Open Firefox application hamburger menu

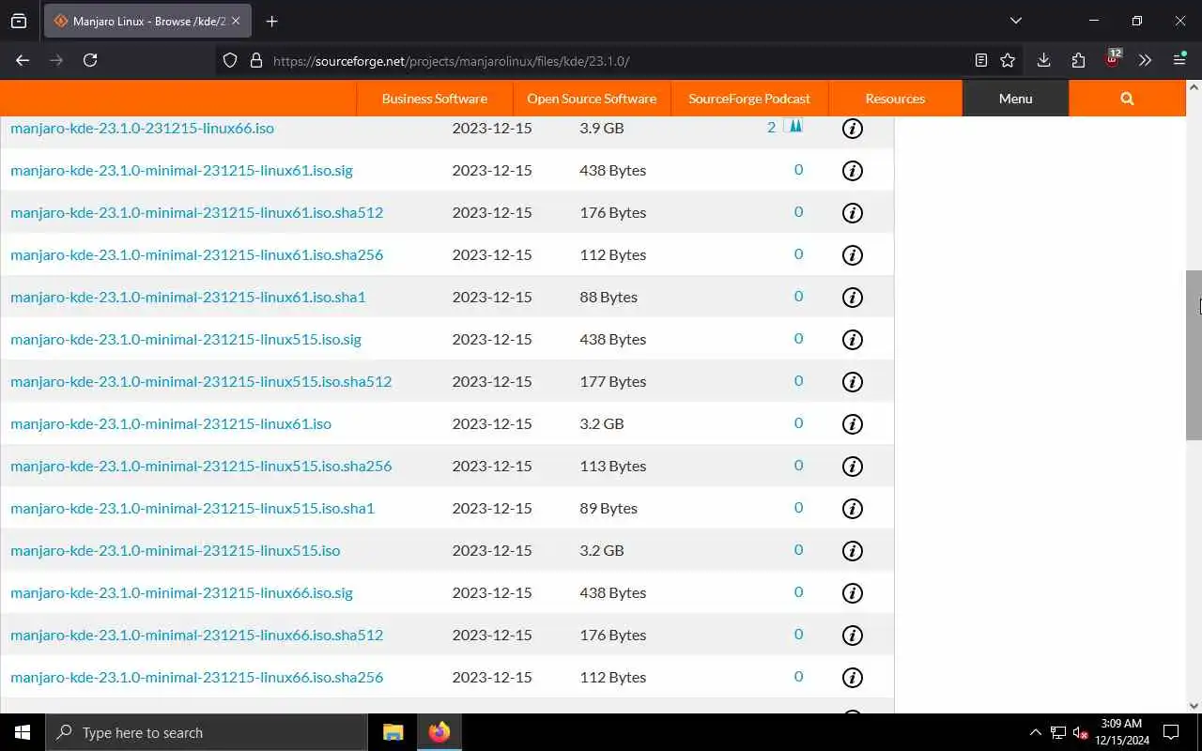click(1179, 60)
